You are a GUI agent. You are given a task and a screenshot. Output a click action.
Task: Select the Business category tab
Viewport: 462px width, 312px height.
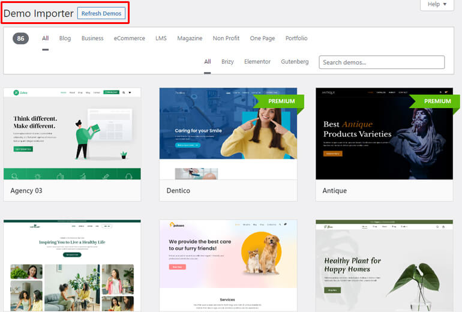pyautogui.click(x=92, y=38)
